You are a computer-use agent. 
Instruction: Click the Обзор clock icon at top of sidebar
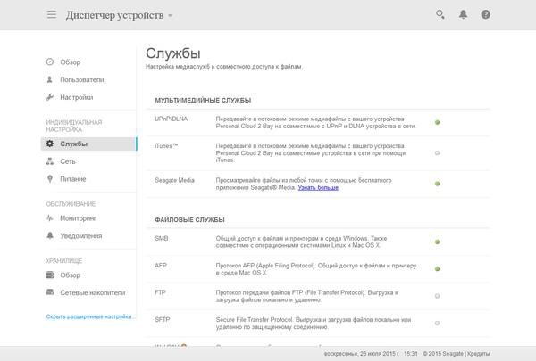coord(50,62)
